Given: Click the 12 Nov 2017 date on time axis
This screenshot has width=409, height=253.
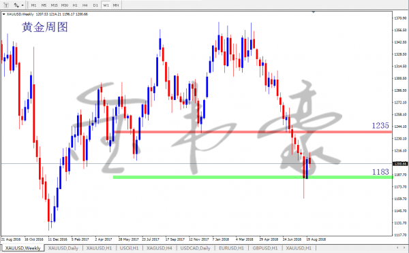Looking at the screenshot, I should (199, 239).
